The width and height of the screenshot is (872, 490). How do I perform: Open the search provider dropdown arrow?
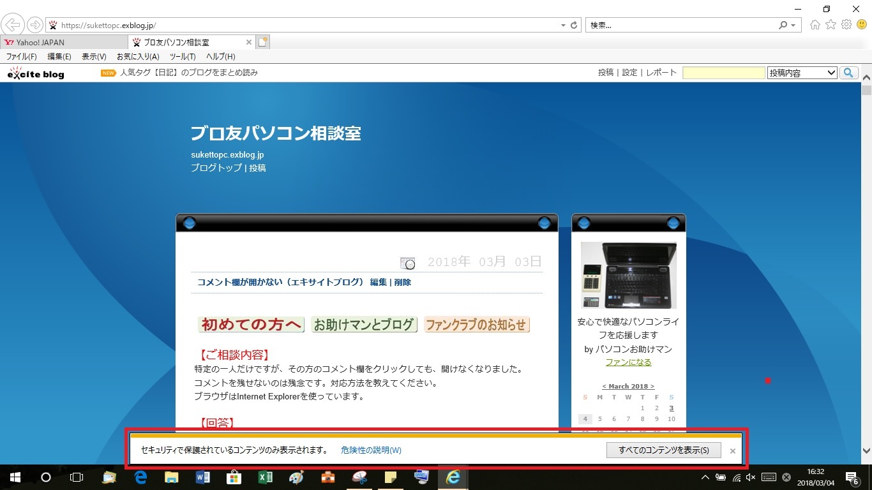pyautogui.click(x=793, y=26)
